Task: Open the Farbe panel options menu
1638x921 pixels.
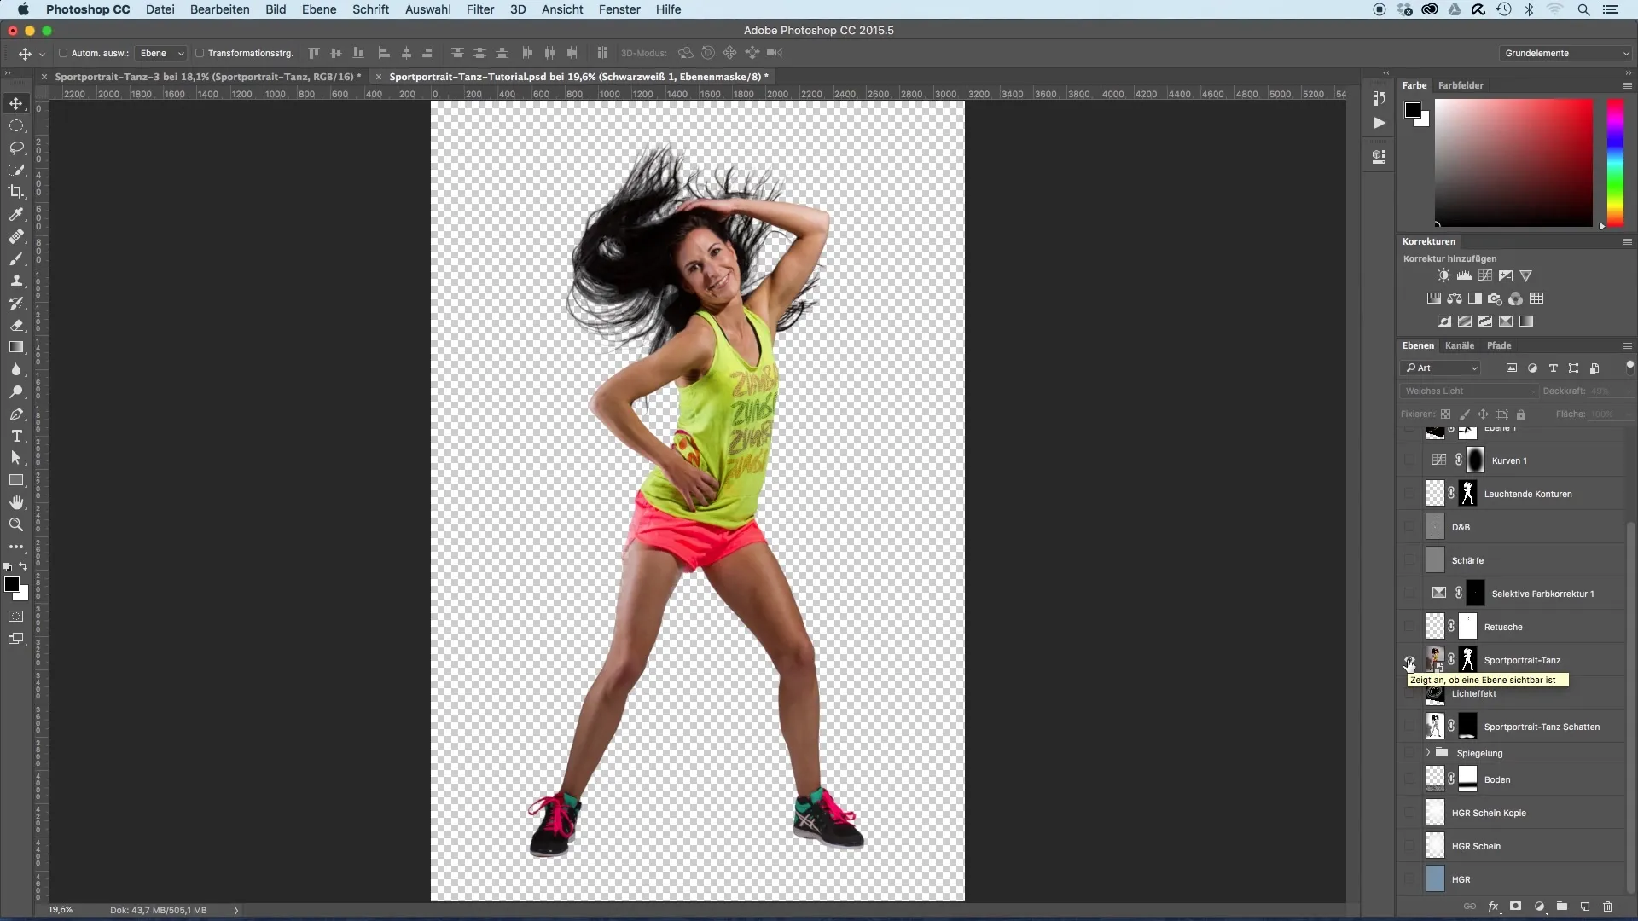Action: tap(1627, 85)
